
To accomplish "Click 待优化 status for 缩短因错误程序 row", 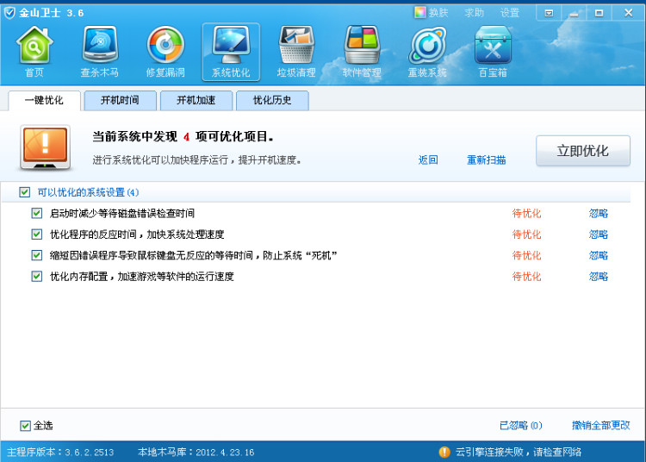I will (526, 255).
